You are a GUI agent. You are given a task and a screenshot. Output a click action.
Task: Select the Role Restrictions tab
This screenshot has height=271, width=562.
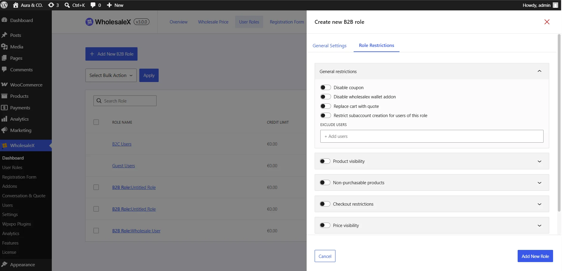[x=377, y=45]
